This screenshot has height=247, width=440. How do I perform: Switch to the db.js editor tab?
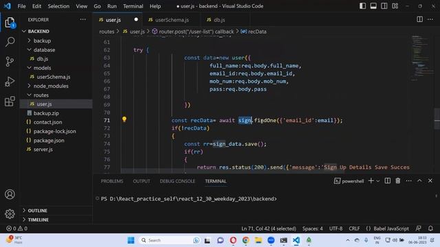tap(216, 20)
